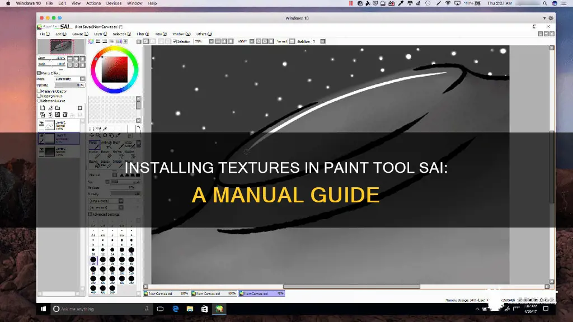
Task: Open the Layer menu
Action: click(x=101, y=34)
